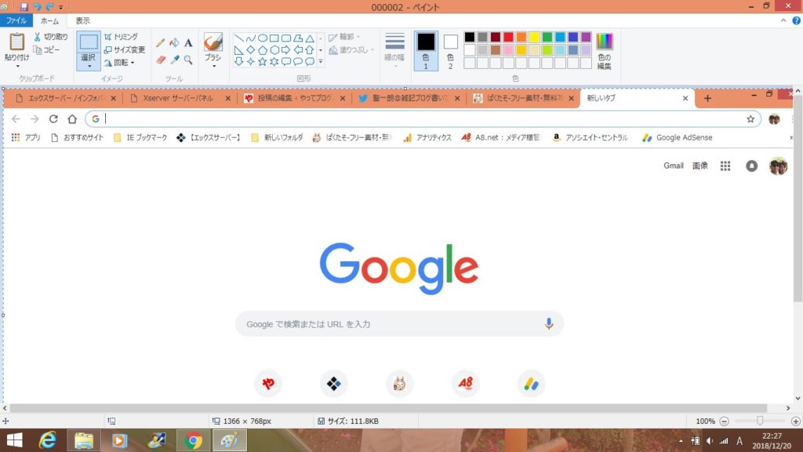
Task: Click the zoom slider handle
Action: (760, 421)
